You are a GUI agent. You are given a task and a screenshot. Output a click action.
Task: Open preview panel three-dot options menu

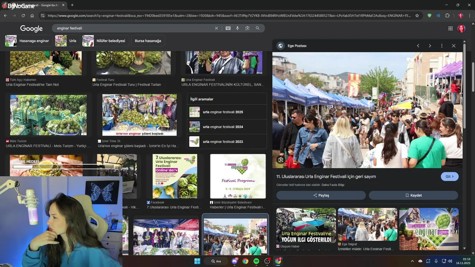442,46
